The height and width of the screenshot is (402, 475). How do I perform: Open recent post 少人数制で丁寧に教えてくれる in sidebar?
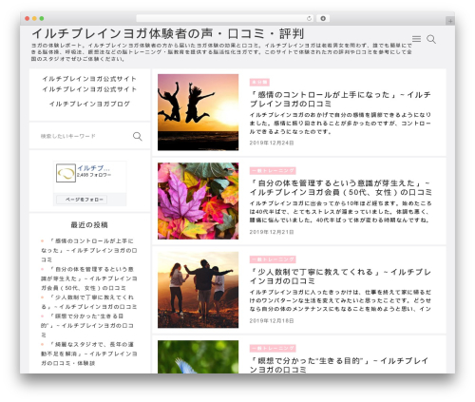click(x=89, y=302)
